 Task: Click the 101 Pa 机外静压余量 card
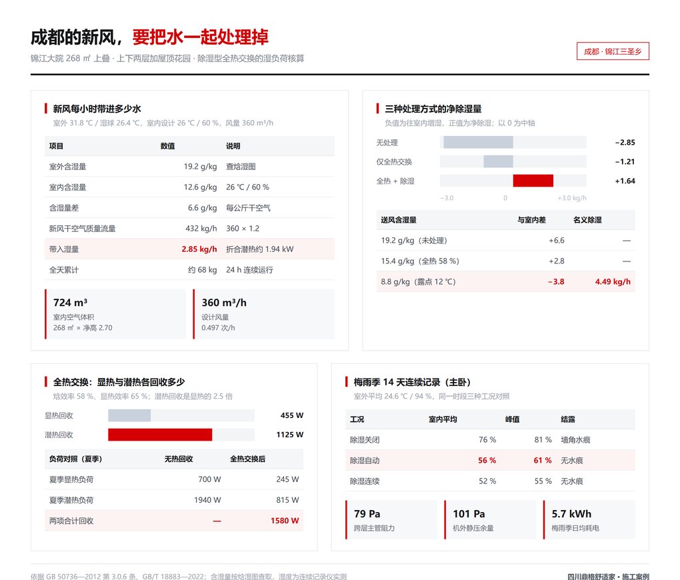pos(490,520)
